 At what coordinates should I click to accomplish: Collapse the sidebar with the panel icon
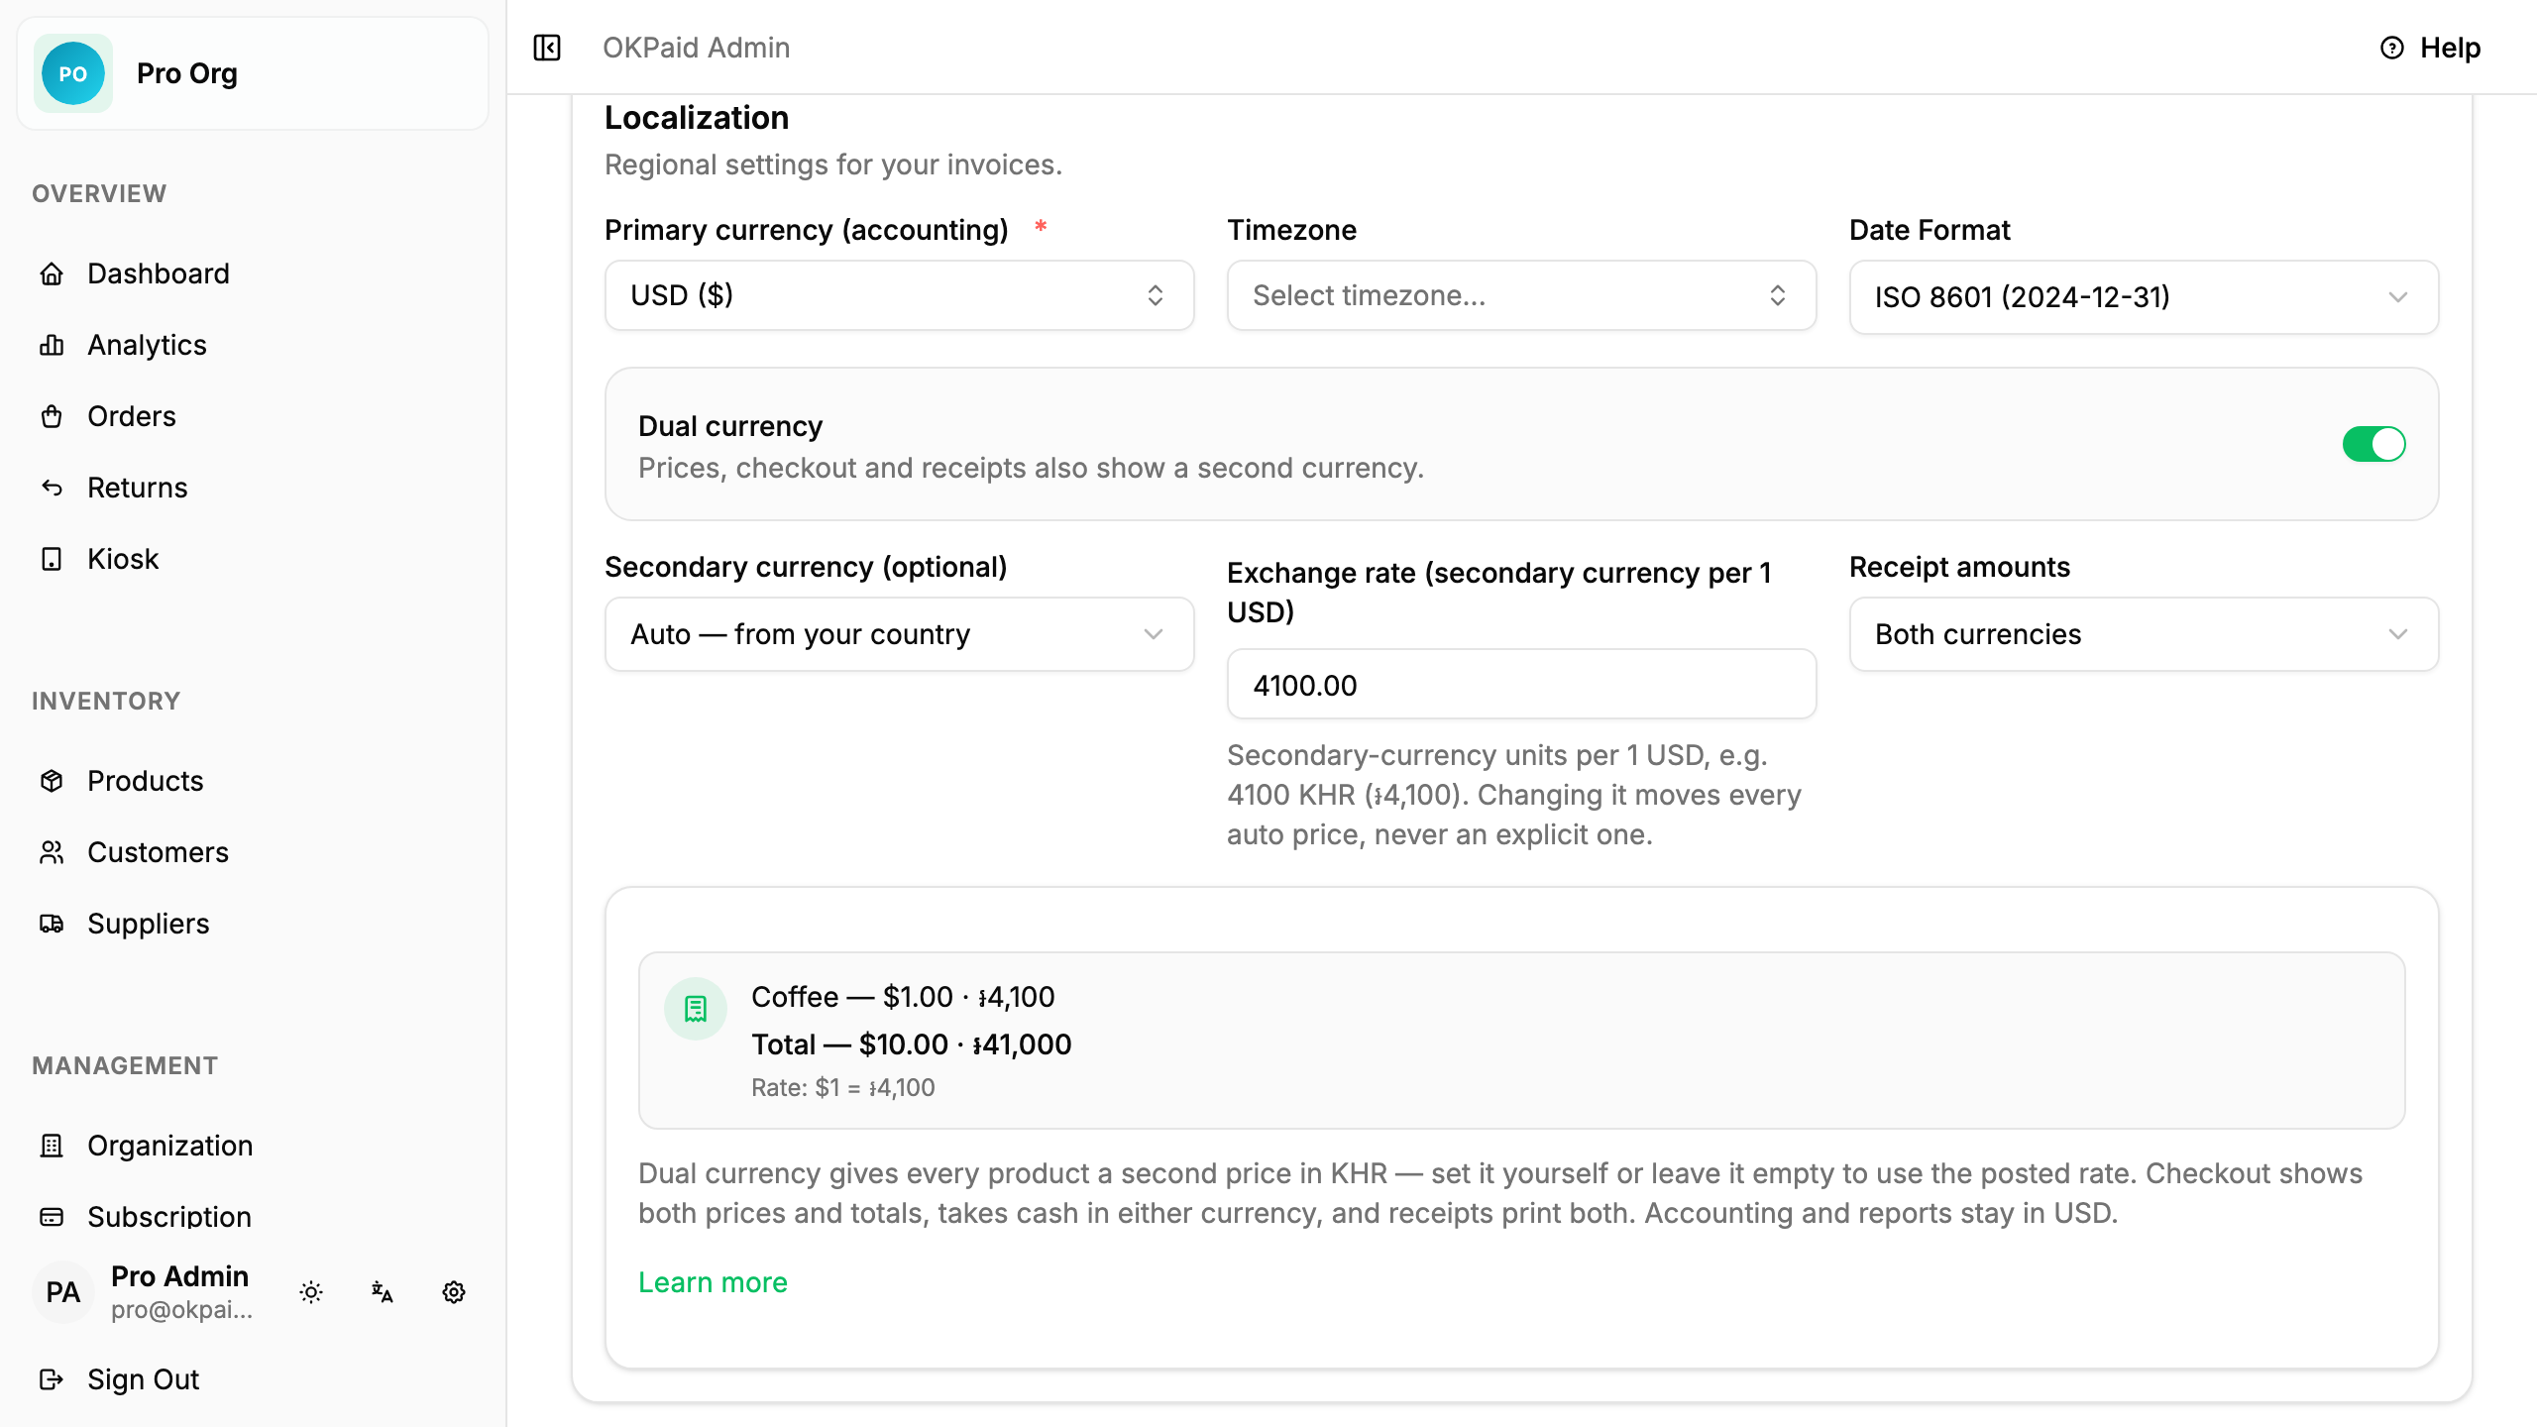pyautogui.click(x=547, y=48)
